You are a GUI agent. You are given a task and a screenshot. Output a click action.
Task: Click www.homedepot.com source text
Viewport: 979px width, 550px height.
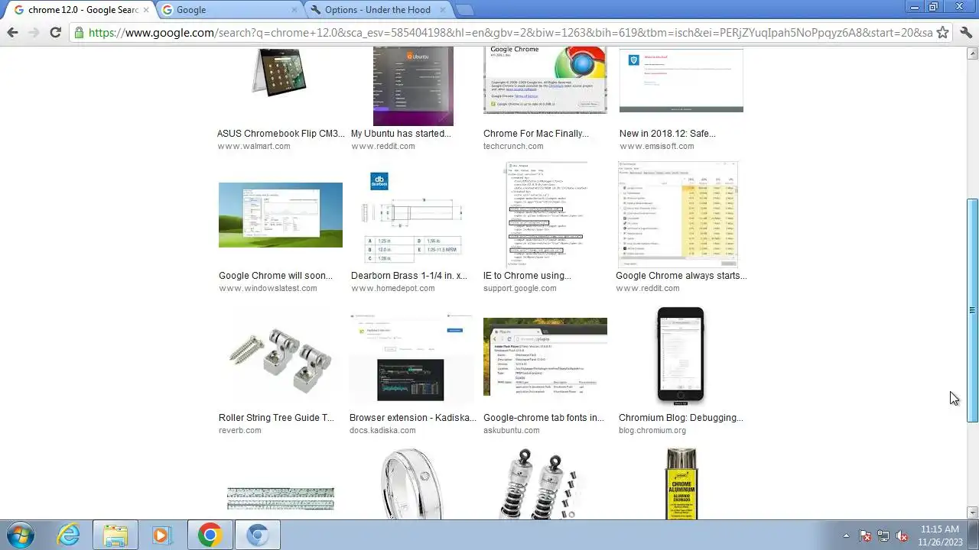pos(392,288)
